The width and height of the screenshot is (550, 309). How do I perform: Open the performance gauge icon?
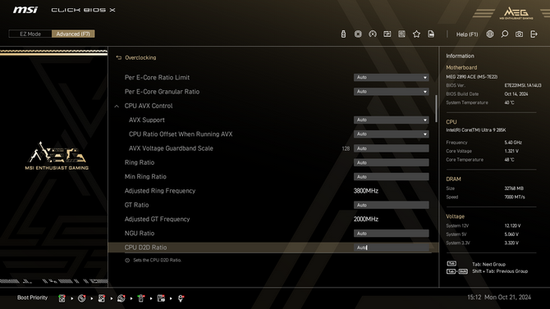click(x=373, y=34)
